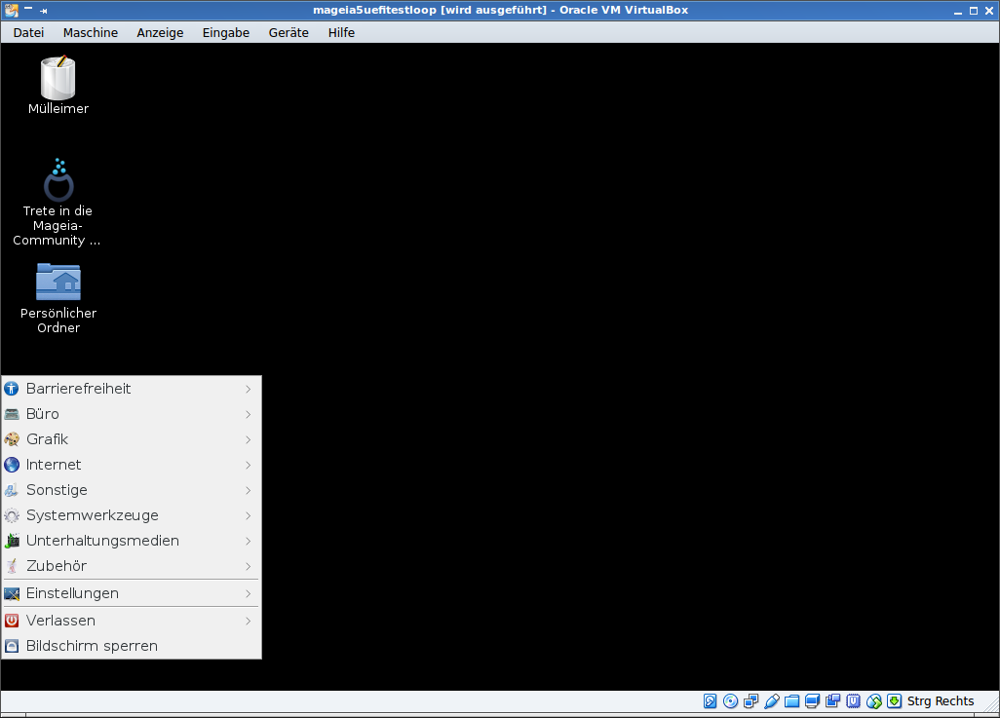The width and height of the screenshot is (1000, 718).
Task: Expand the Internet submenu arrow
Action: click(249, 466)
